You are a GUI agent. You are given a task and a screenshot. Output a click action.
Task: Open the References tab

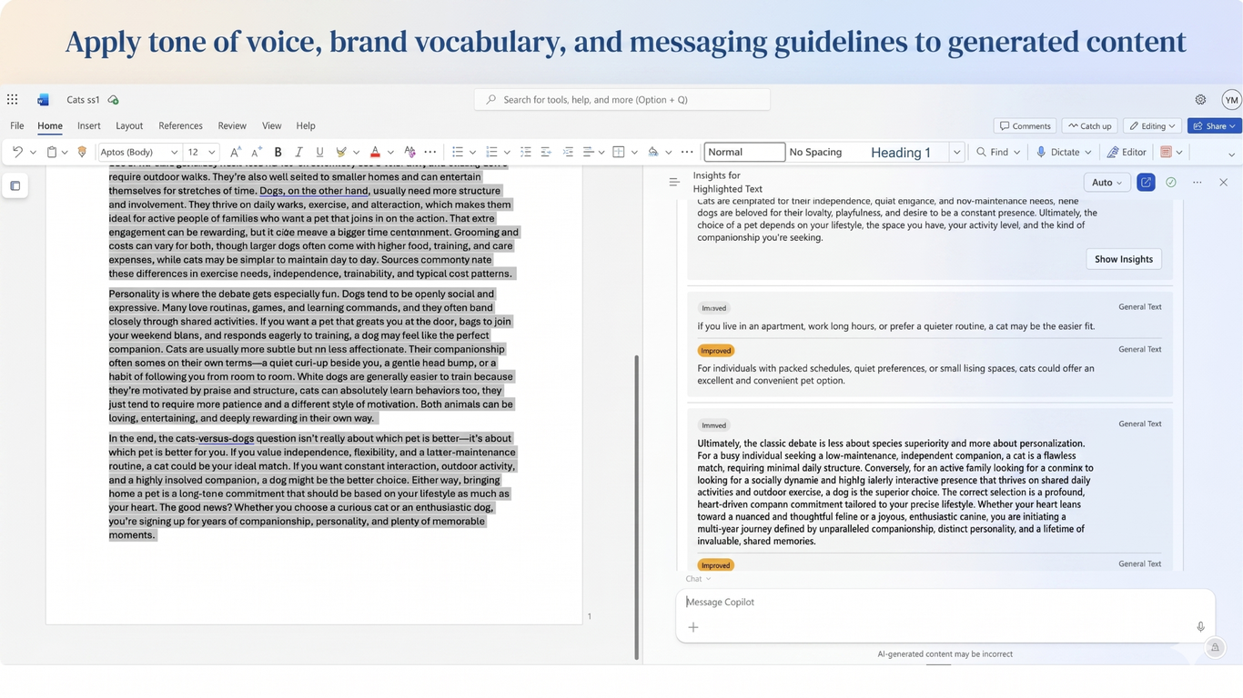pyautogui.click(x=180, y=125)
